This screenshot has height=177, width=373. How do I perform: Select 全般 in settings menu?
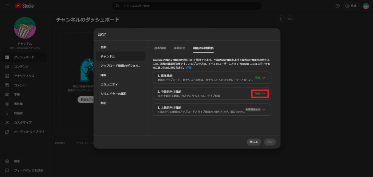tap(103, 47)
